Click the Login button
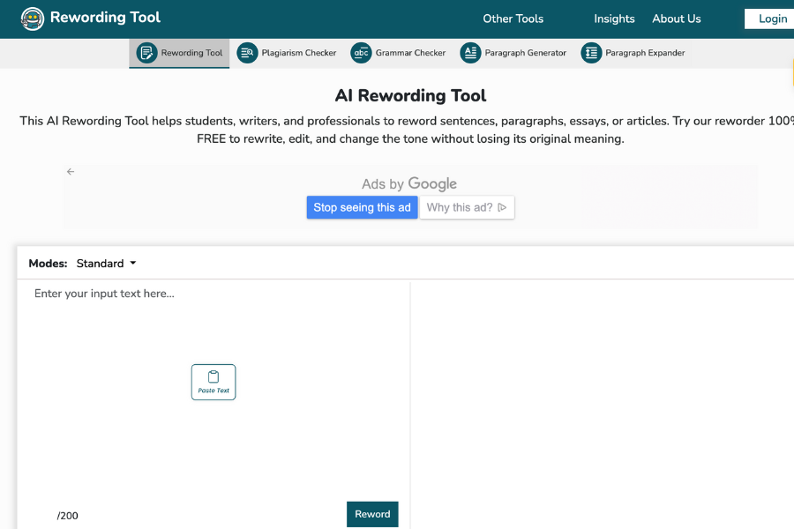The width and height of the screenshot is (794, 529). [x=773, y=19]
